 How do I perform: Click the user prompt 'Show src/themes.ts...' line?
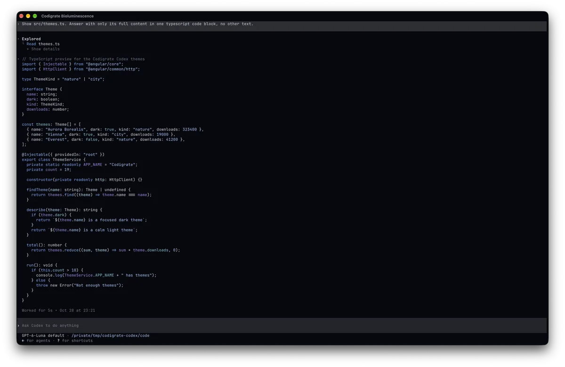pos(137,24)
